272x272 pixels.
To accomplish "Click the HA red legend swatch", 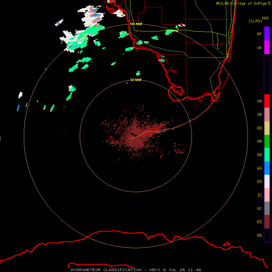I will (267, 101).
